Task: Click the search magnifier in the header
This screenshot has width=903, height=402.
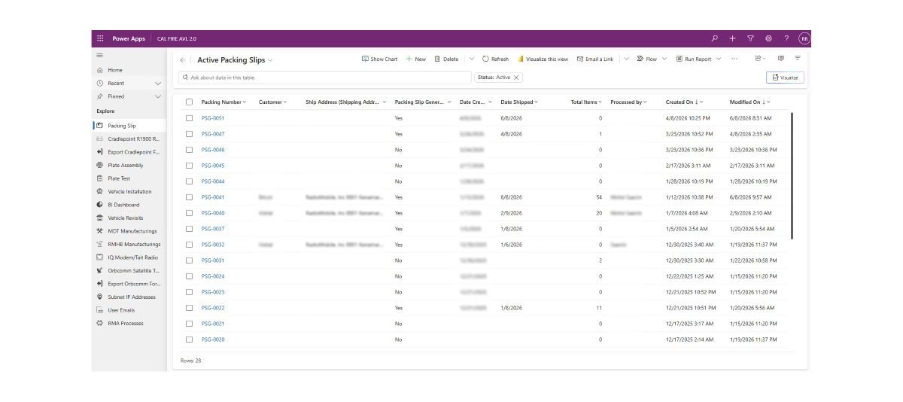Action: 714,38
